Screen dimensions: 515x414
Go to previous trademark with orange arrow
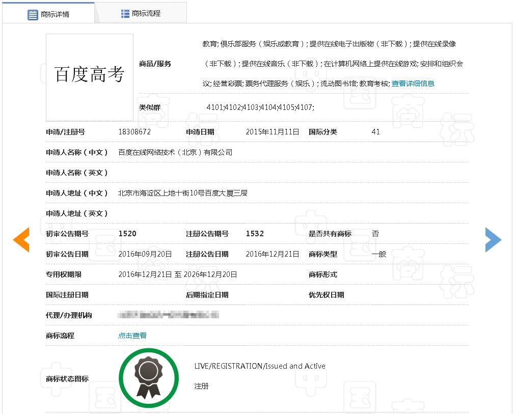click(x=21, y=240)
